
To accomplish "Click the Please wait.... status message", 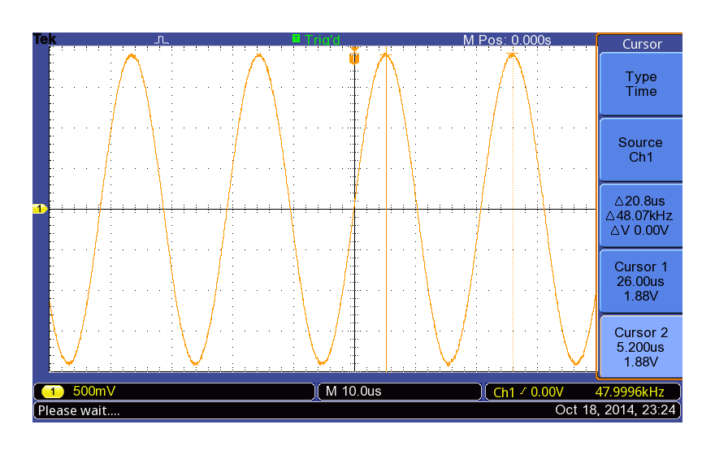I will (x=79, y=411).
